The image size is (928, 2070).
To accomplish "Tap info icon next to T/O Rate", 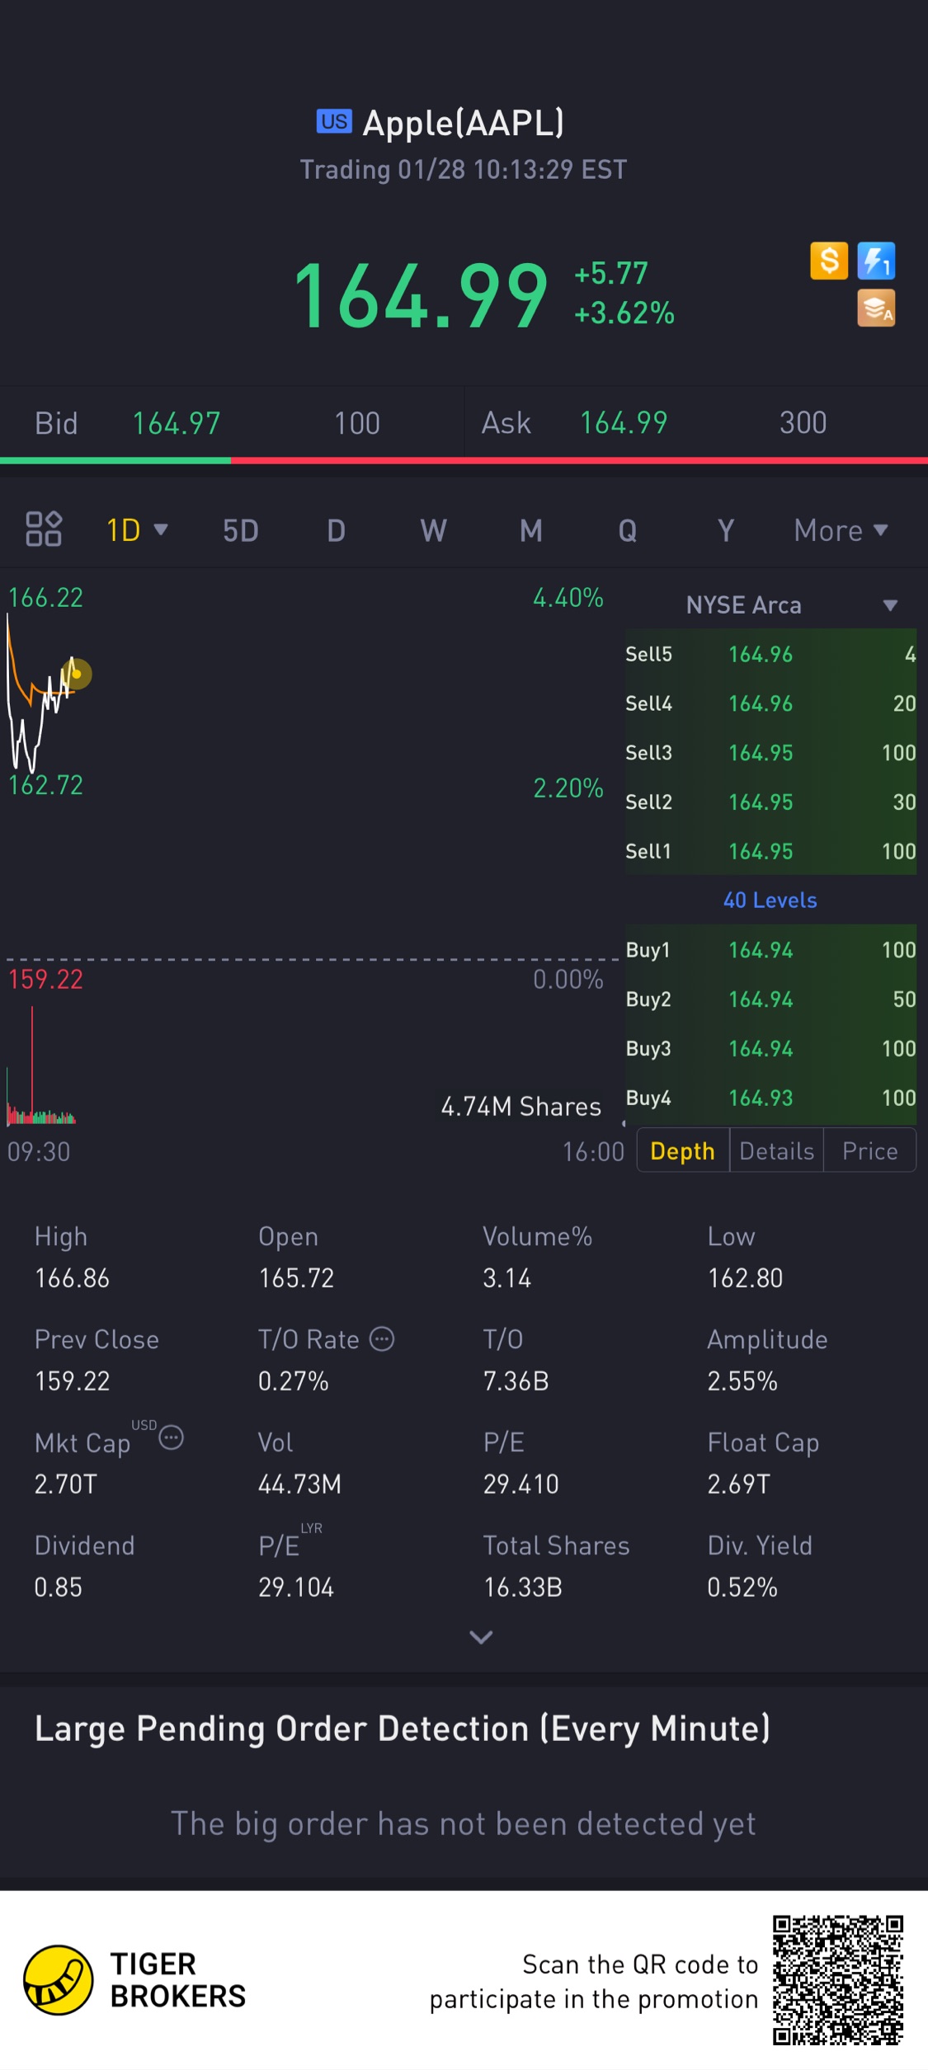I will (382, 1338).
